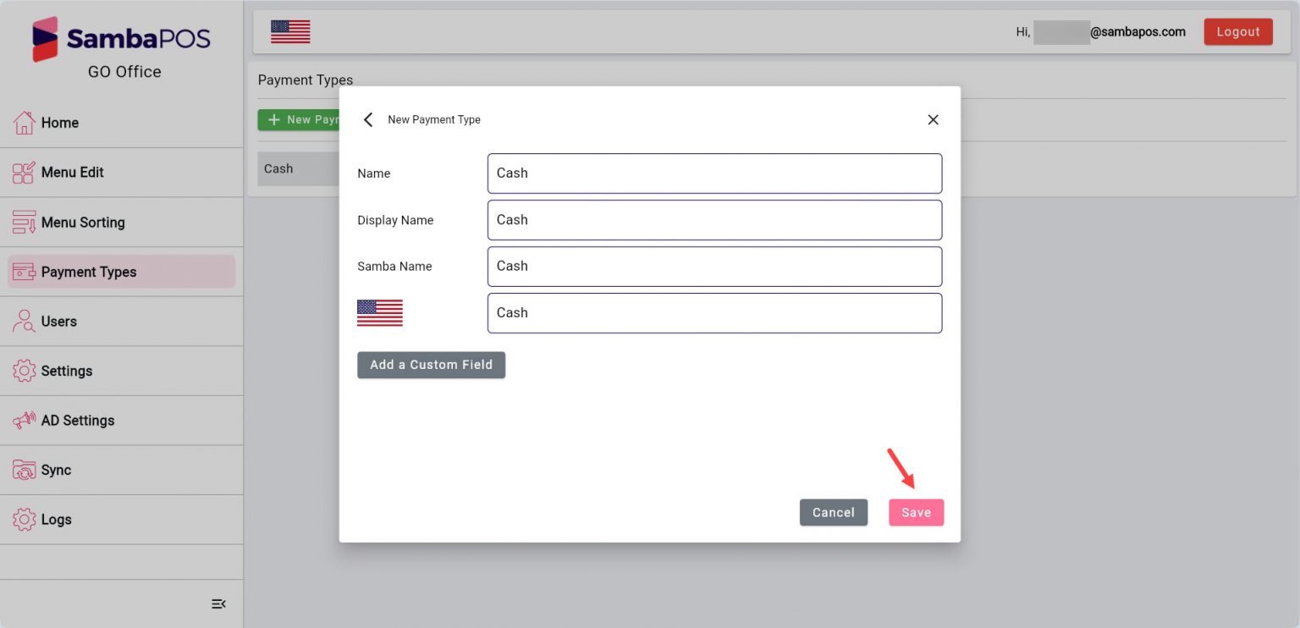Open the Users section icon
This screenshot has height=628, width=1300.
pyautogui.click(x=25, y=321)
